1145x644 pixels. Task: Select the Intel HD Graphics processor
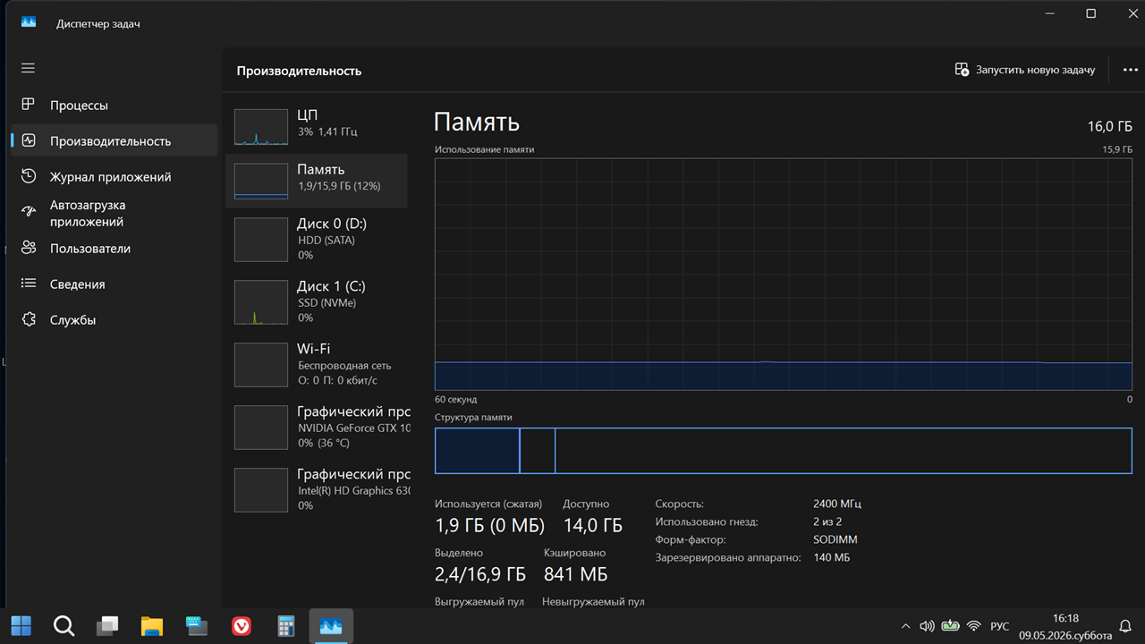tap(317, 489)
